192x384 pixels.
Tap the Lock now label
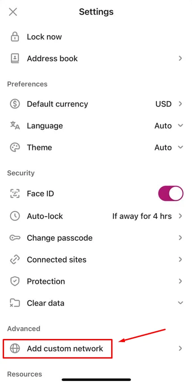pos(44,37)
